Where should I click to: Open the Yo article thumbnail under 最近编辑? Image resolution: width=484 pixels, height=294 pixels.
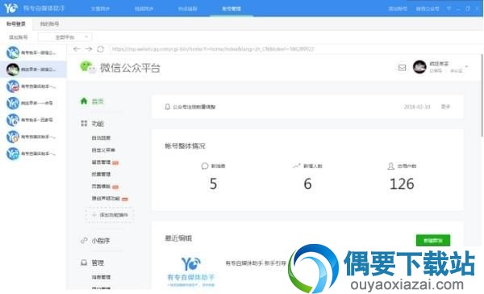(x=190, y=271)
